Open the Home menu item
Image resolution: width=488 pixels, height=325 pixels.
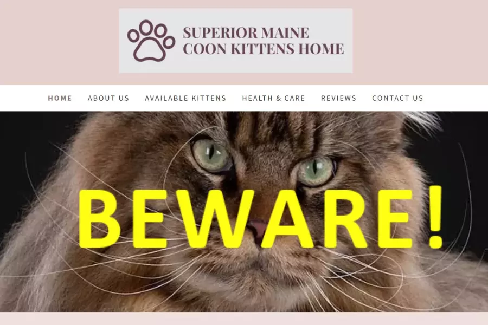tap(60, 98)
